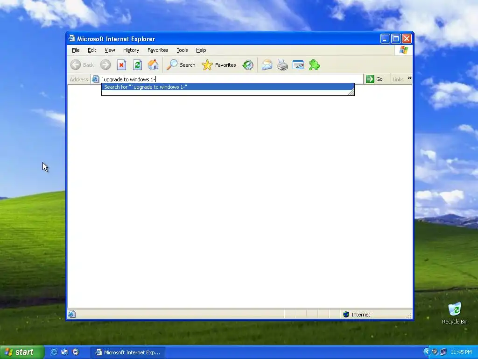Open the Favorites menu
478x359 pixels.
[158, 50]
